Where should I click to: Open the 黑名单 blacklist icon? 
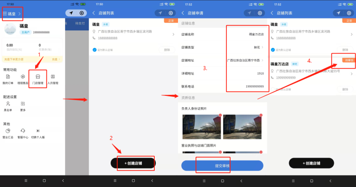(8, 106)
